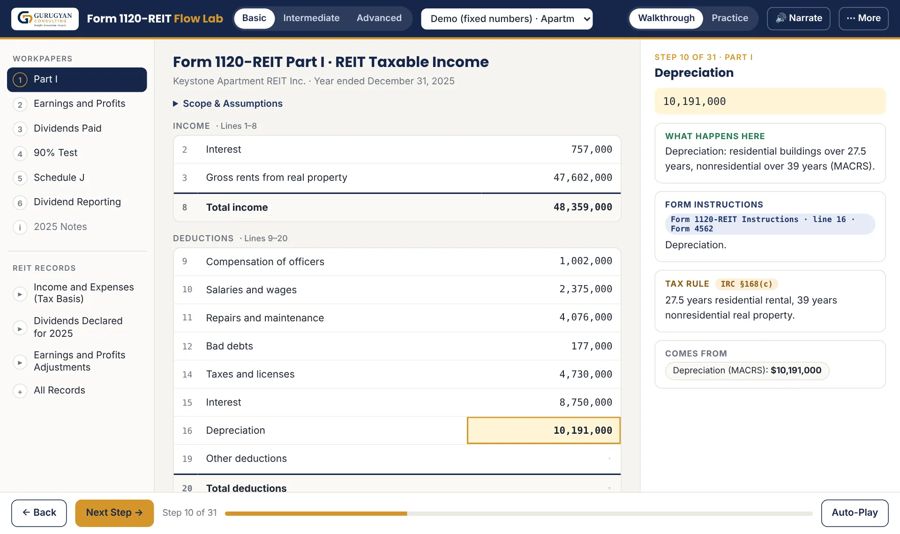Click the circled 6 beside Dividend Reporting

click(x=20, y=203)
